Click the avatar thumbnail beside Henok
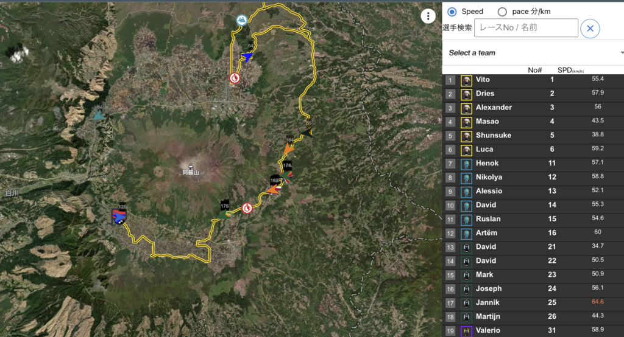624x337 pixels. [x=466, y=164]
